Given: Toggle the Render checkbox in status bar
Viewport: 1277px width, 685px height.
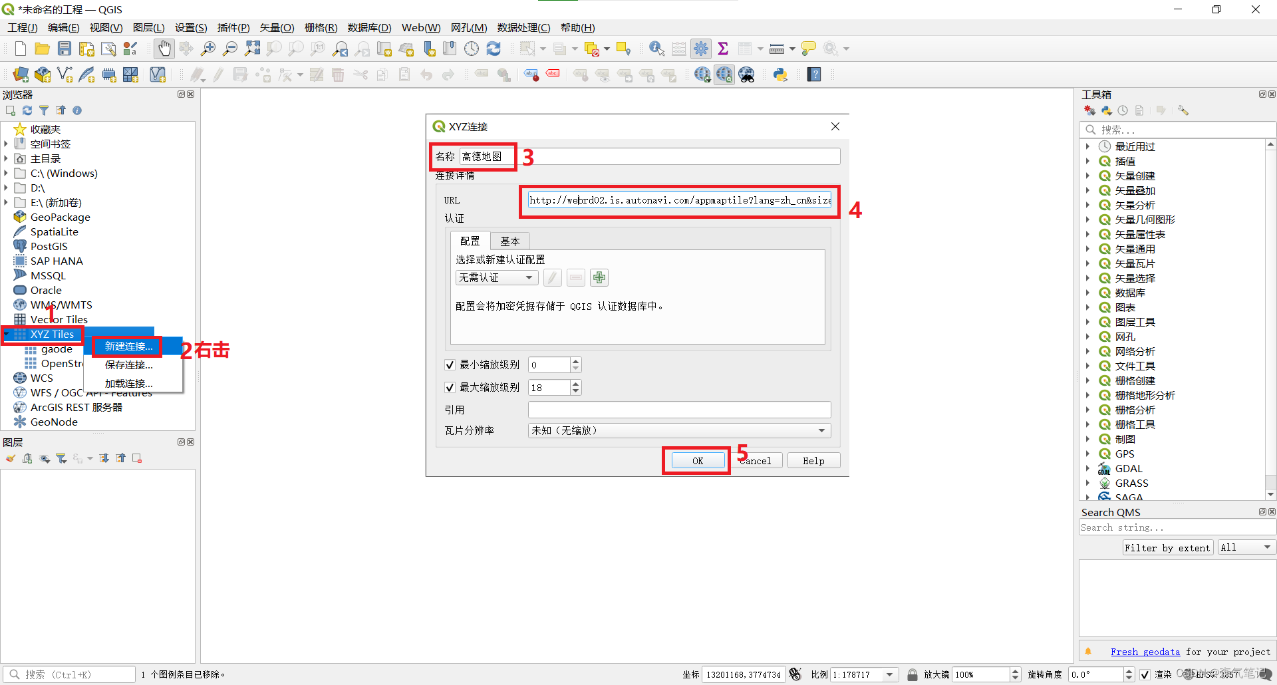Looking at the screenshot, I should click(1145, 674).
